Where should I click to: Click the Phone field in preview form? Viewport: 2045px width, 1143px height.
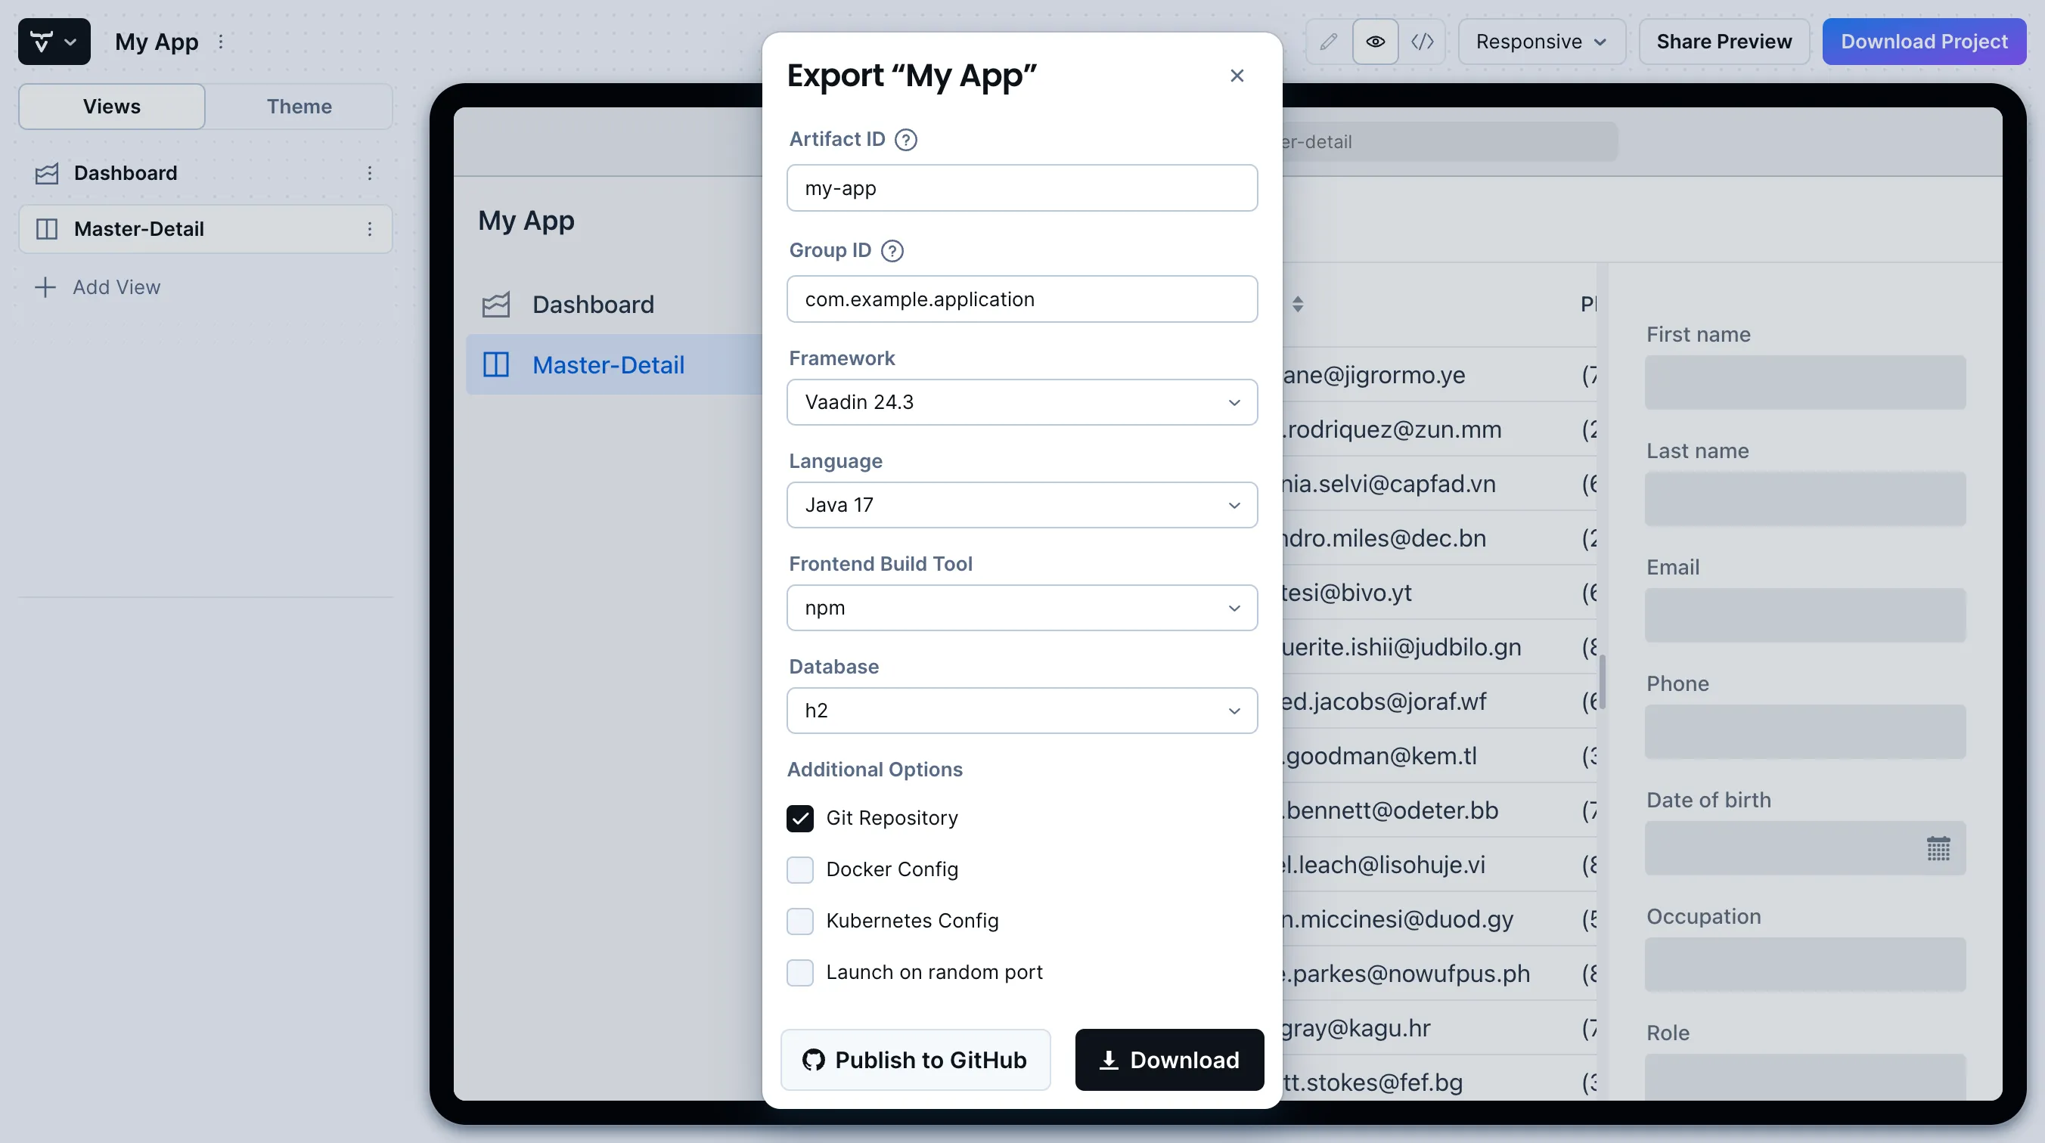(1805, 732)
